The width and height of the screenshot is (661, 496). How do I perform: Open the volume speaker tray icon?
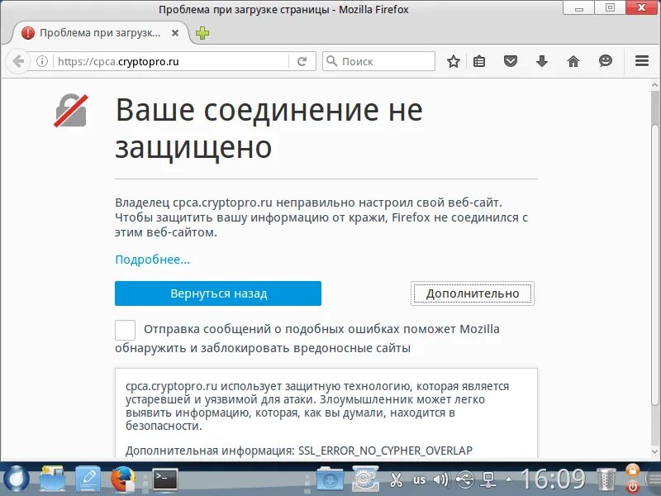pyautogui.click(x=441, y=479)
